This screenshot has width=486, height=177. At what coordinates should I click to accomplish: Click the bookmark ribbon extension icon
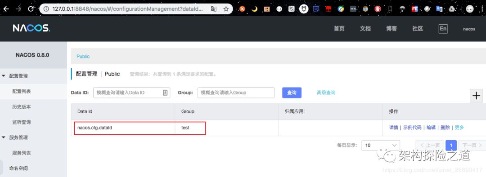pyautogui.click(x=390, y=9)
